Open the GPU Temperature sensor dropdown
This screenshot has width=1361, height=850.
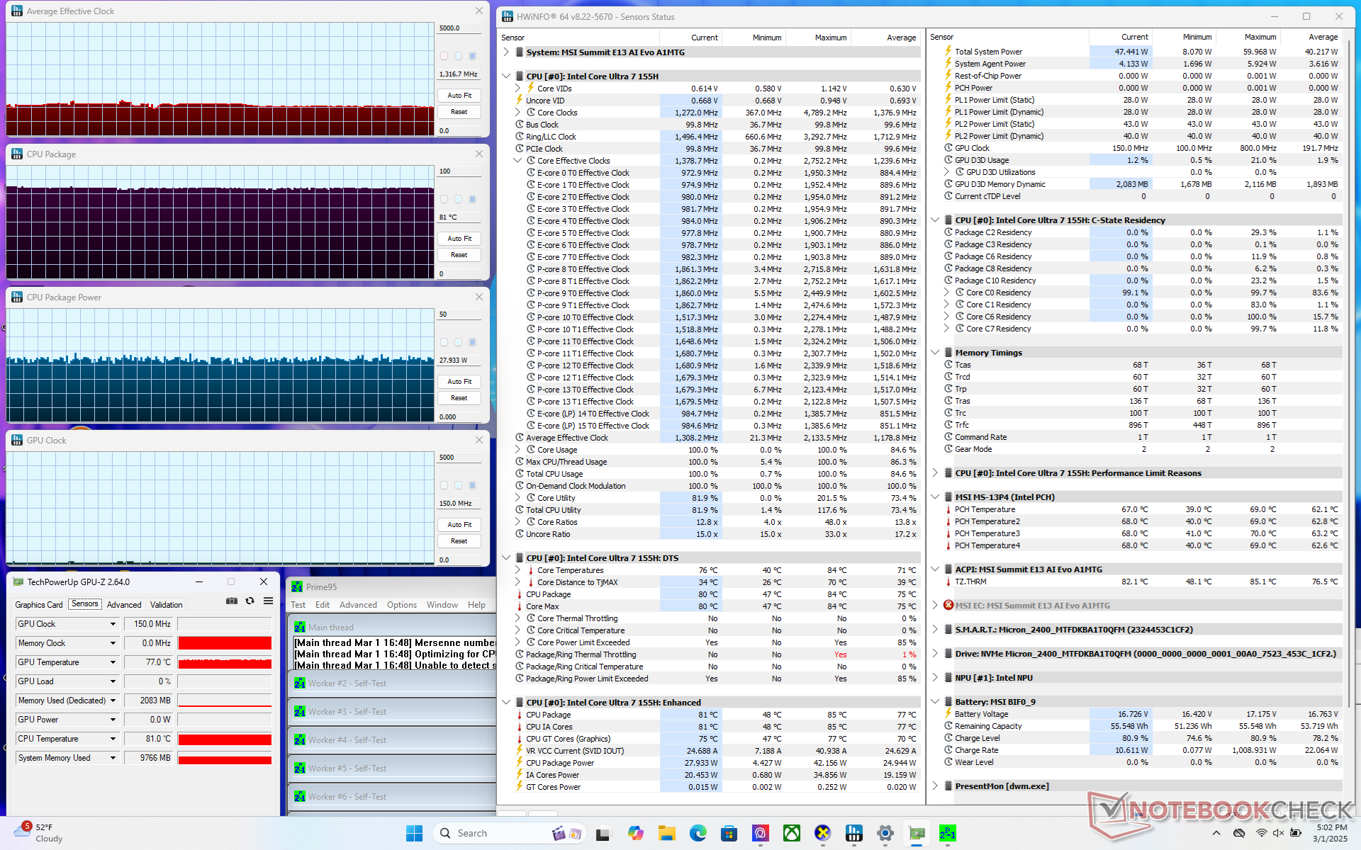(113, 662)
